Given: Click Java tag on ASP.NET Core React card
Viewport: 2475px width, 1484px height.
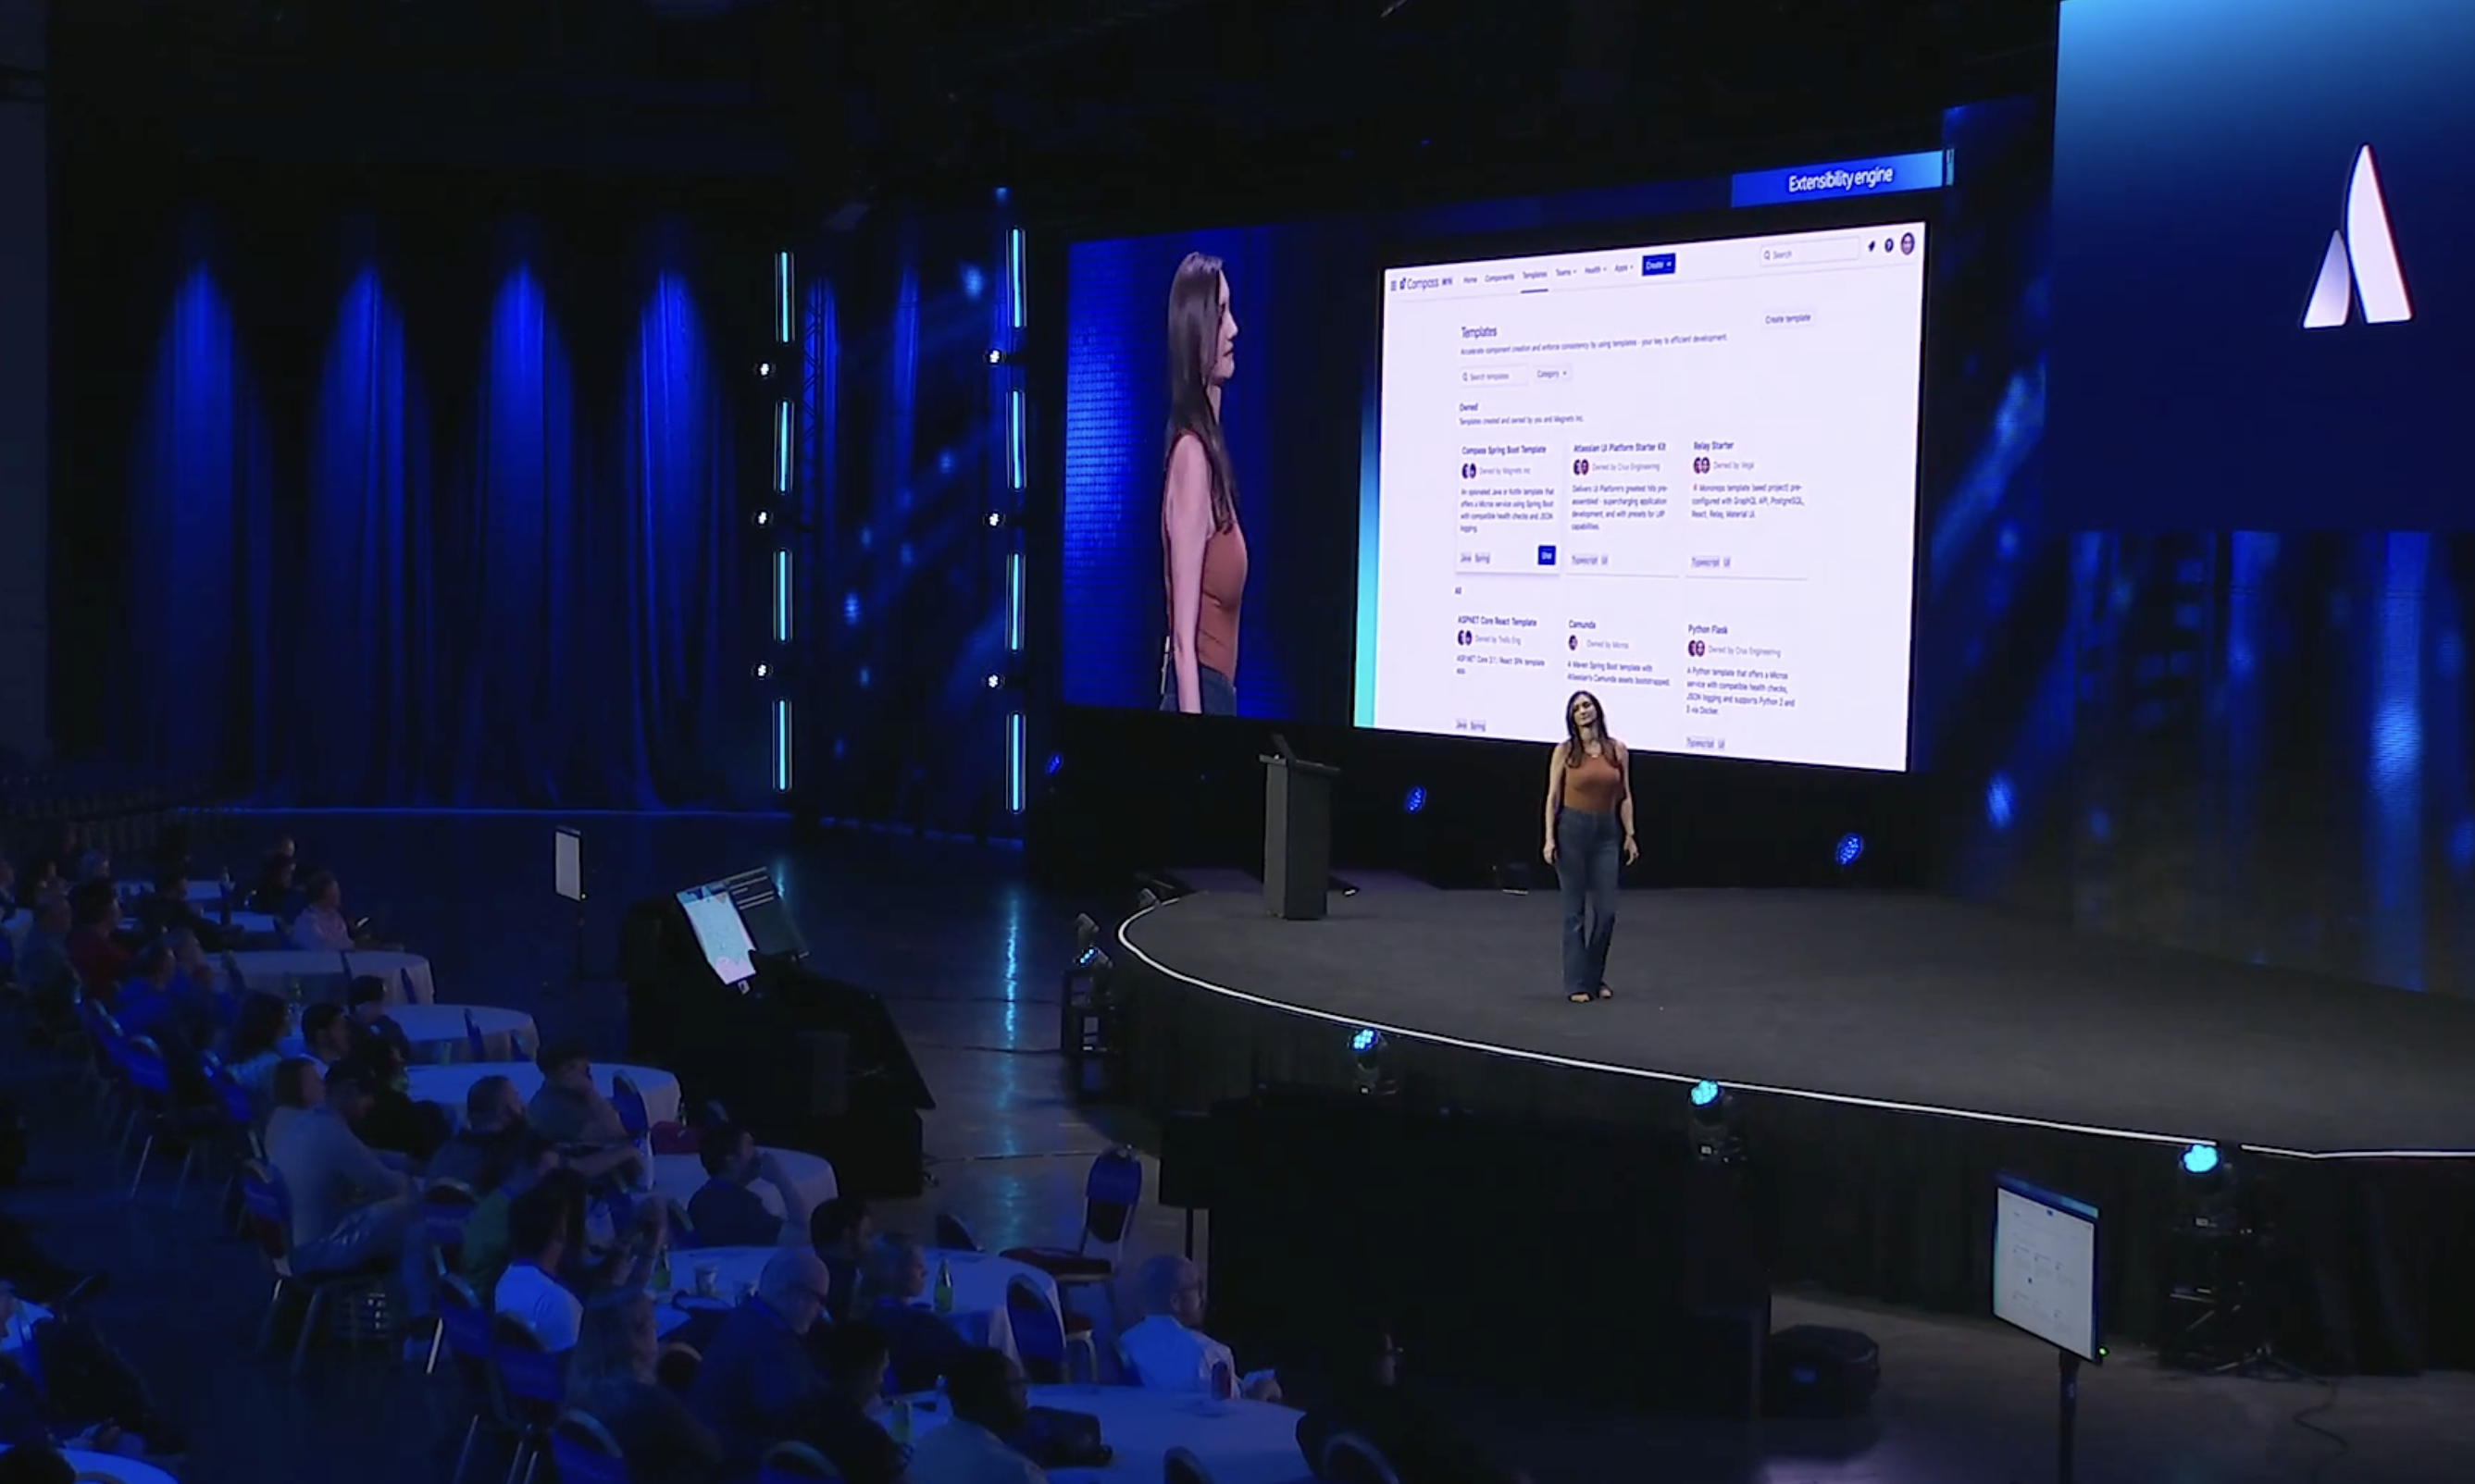Looking at the screenshot, I should (x=1461, y=726).
